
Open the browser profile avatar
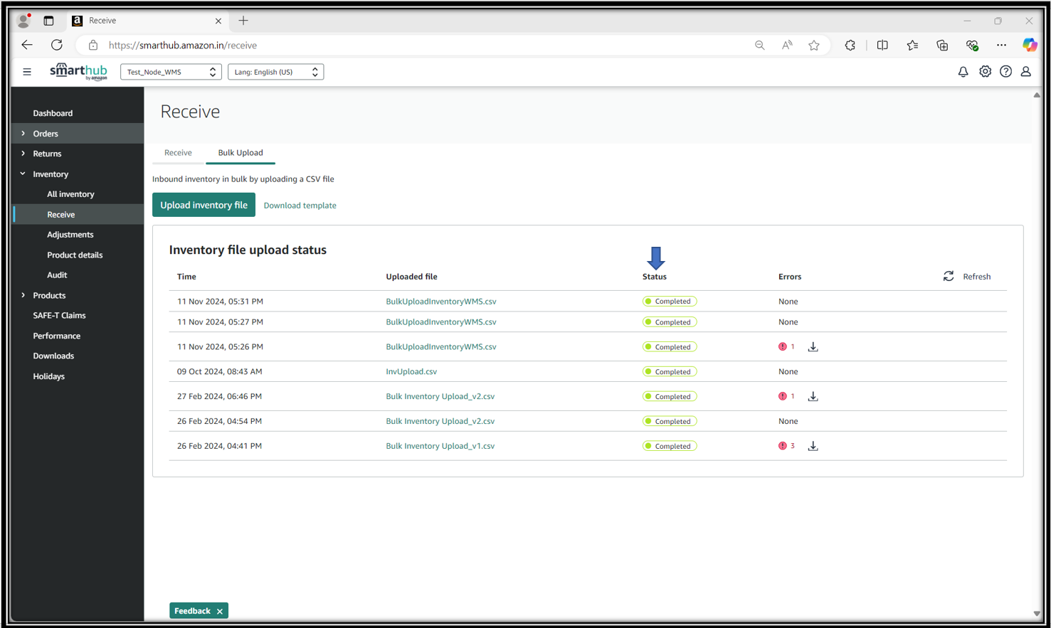tap(24, 21)
